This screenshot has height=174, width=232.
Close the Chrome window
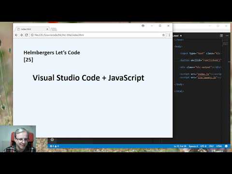[168, 26]
